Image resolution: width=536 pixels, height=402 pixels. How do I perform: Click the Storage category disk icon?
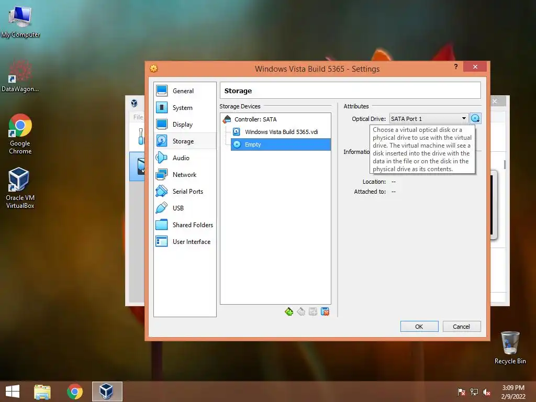click(162, 141)
